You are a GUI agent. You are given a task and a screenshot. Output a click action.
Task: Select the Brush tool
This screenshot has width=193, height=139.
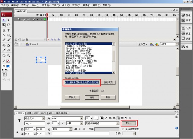[x=8, y=40]
